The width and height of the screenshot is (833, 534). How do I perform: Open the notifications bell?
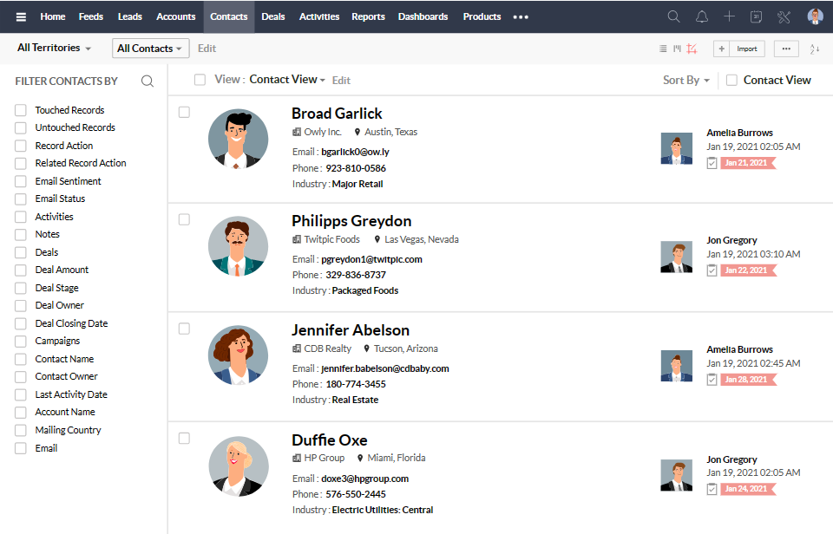(701, 16)
